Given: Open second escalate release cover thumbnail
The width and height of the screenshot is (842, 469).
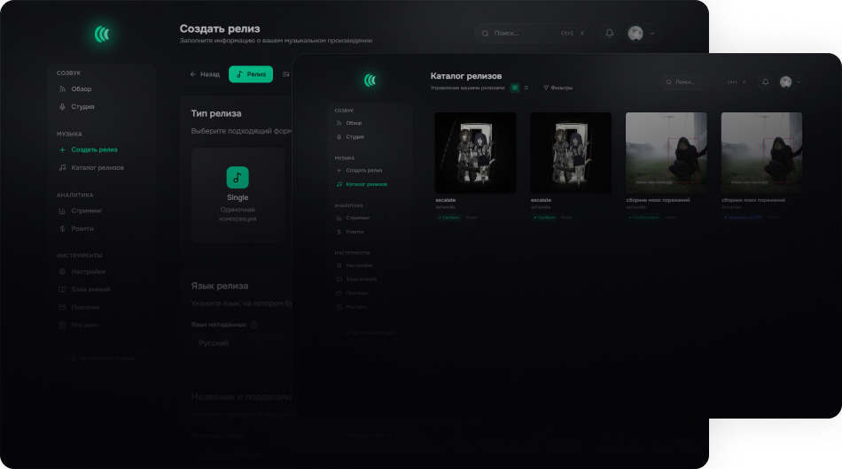Looking at the screenshot, I should 571,153.
